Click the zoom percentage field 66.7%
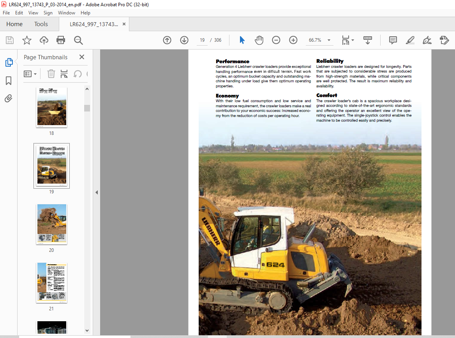Screen dimensions: 455x338 315,40
